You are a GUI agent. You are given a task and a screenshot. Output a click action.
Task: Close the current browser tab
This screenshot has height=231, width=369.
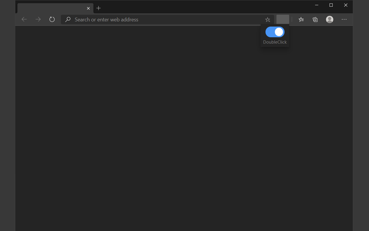(x=89, y=8)
